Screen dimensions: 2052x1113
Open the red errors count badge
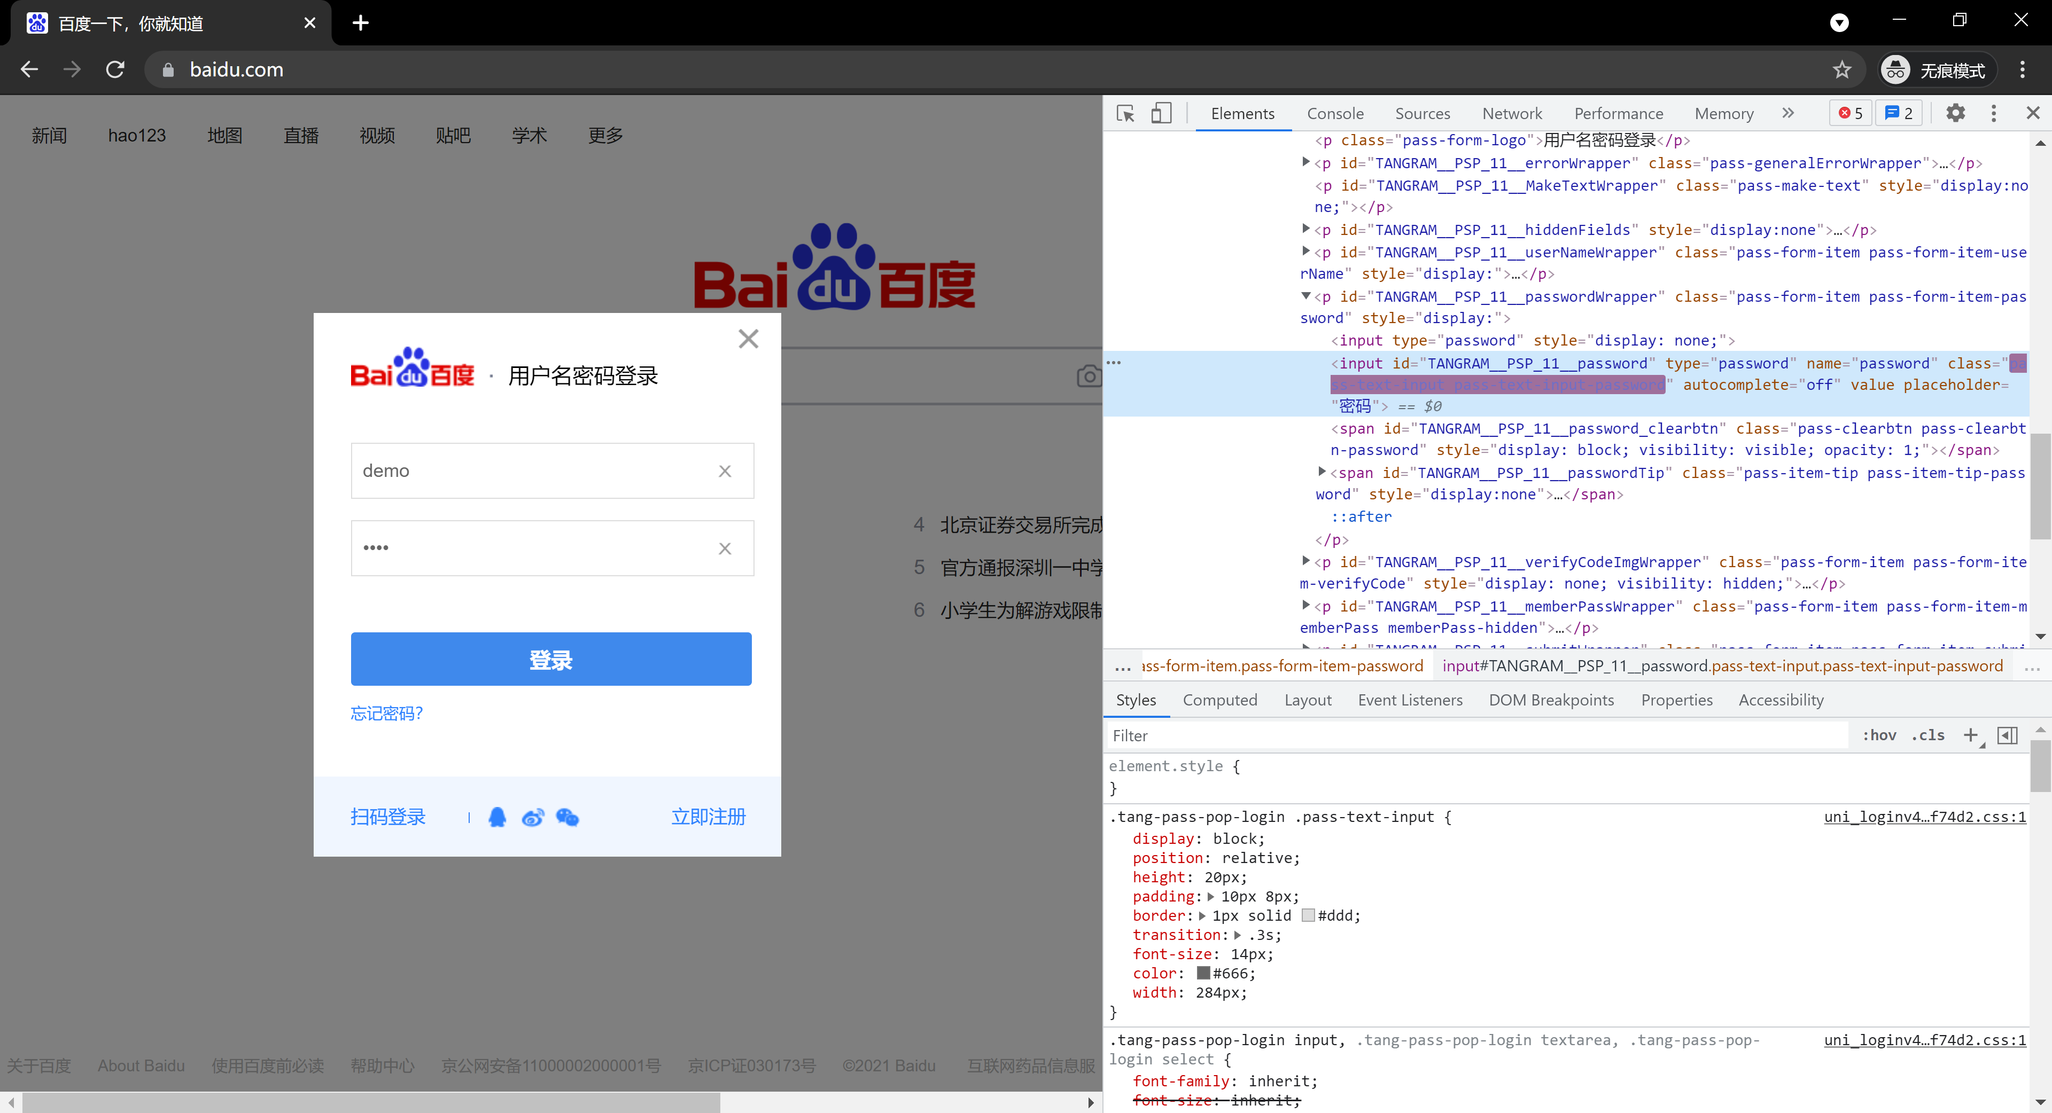click(x=1849, y=113)
